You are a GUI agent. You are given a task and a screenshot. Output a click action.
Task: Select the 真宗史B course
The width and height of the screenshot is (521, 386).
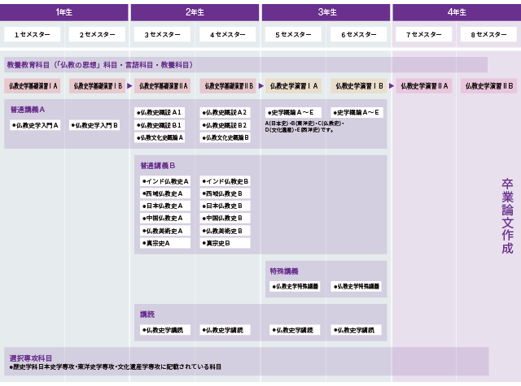pyautogui.click(x=225, y=244)
